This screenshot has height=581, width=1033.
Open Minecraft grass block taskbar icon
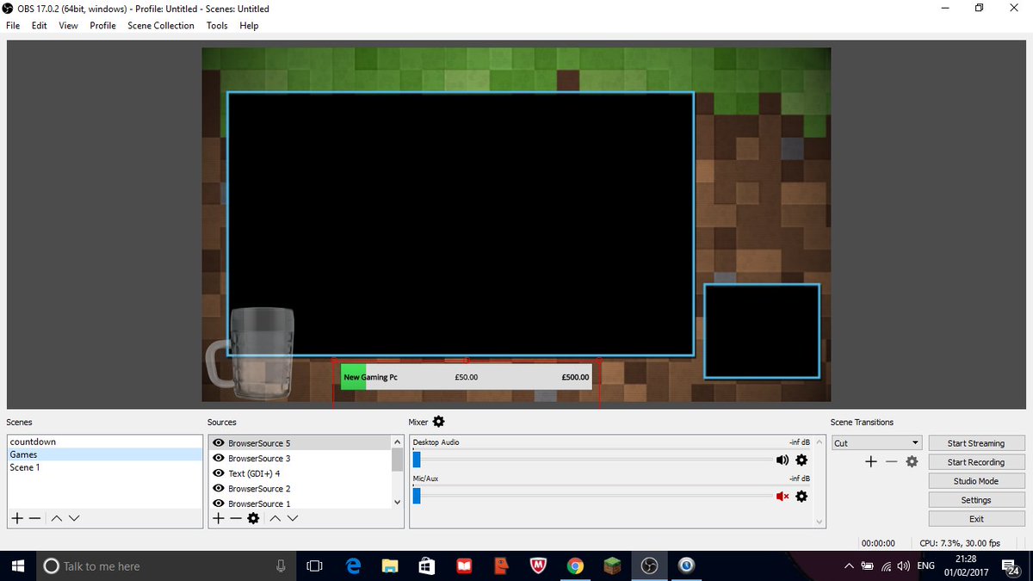613,566
